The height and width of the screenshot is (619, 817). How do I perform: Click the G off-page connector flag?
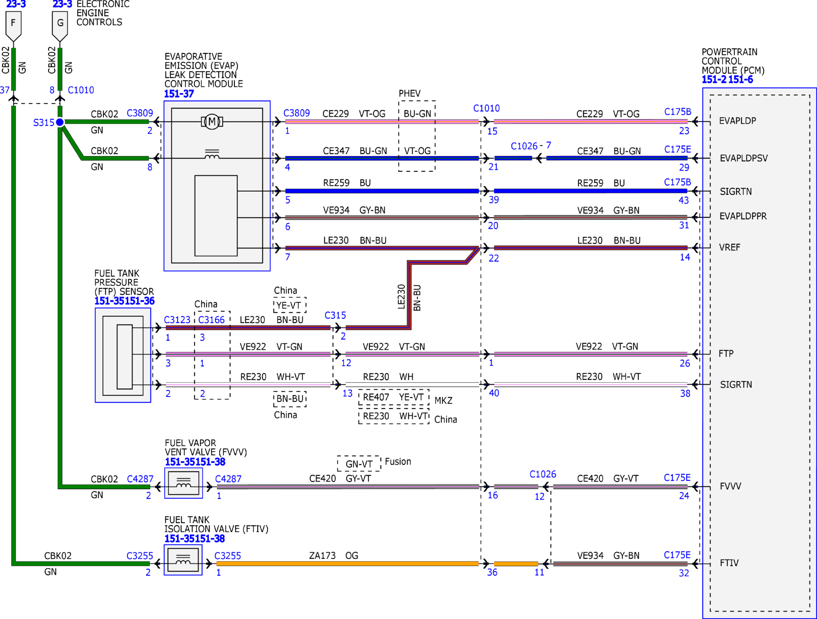[60, 26]
